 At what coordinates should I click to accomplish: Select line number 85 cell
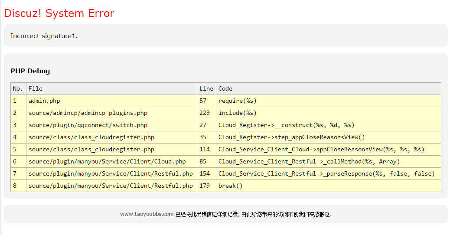[x=206, y=162]
